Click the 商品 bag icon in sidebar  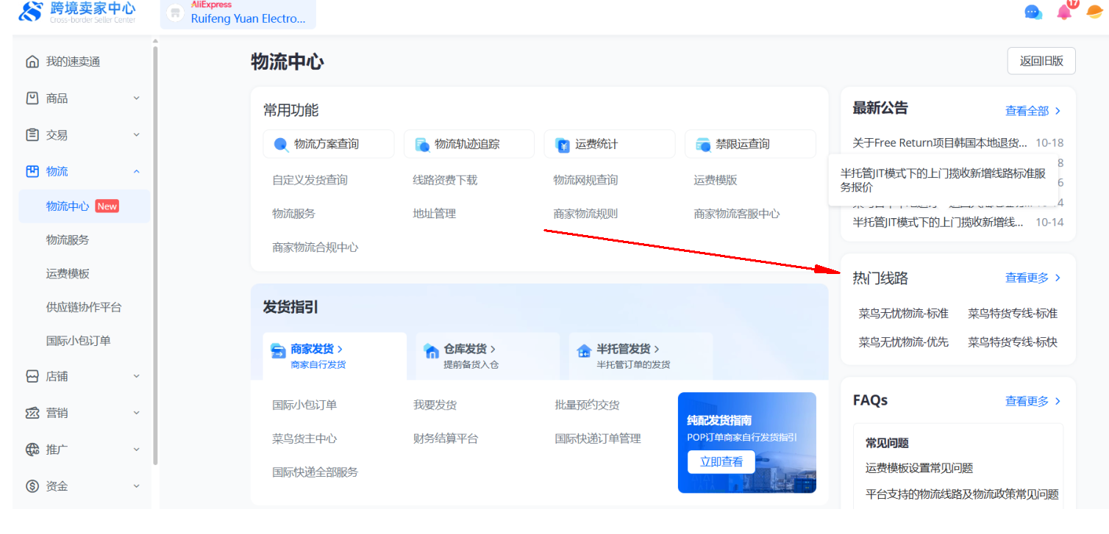point(32,98)
